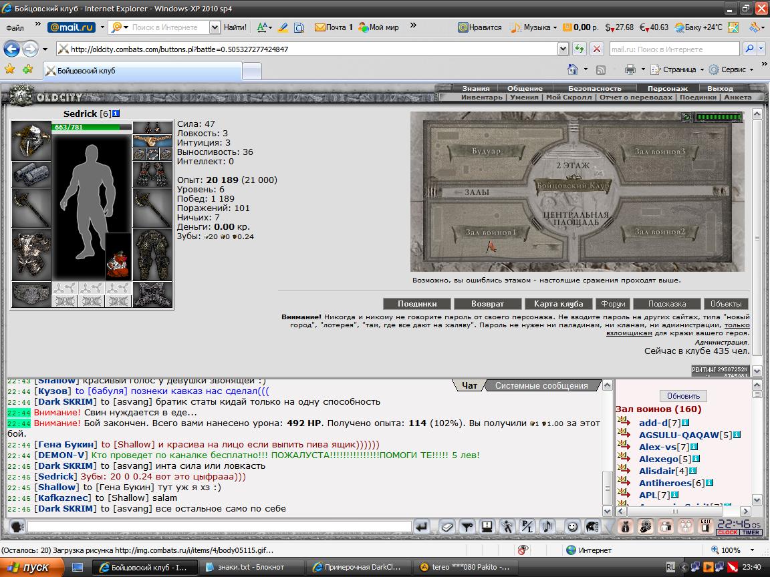Click the player list horizontal scrollbar

pos(684,512)
